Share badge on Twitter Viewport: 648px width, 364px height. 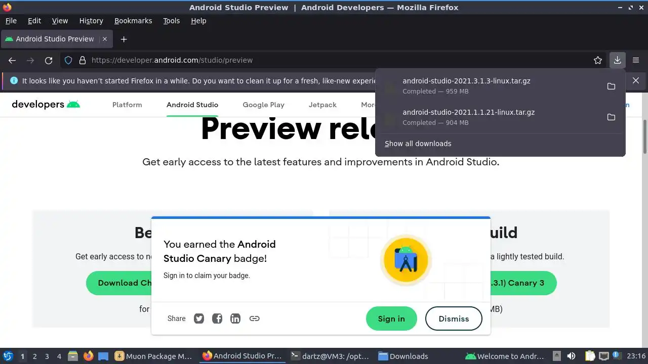tap(199, 318)
